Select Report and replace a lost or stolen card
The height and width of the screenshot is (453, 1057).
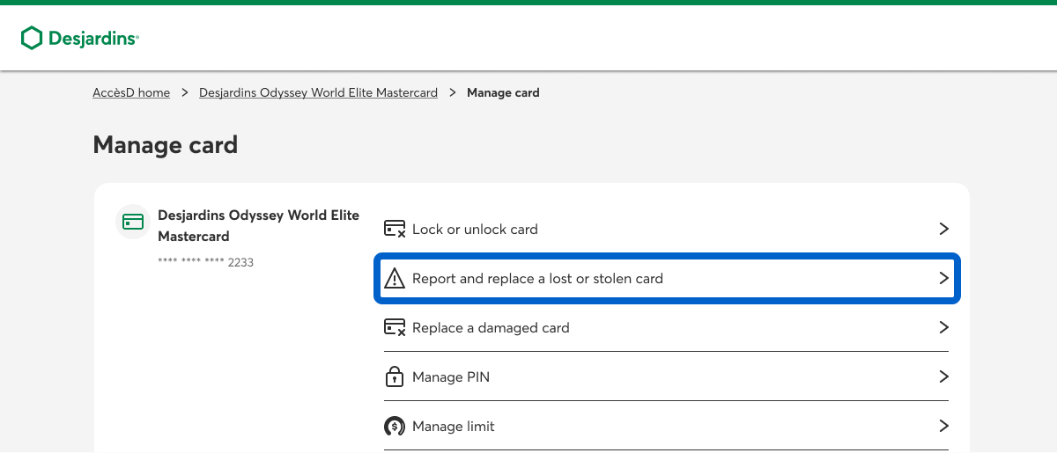537,279
